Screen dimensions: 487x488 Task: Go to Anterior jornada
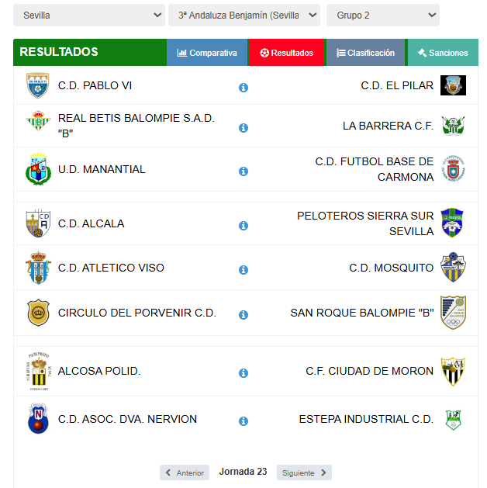[185, 472]
